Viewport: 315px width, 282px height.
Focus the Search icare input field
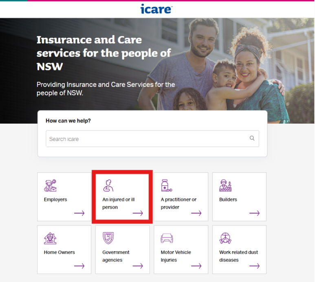click(152, 139)
